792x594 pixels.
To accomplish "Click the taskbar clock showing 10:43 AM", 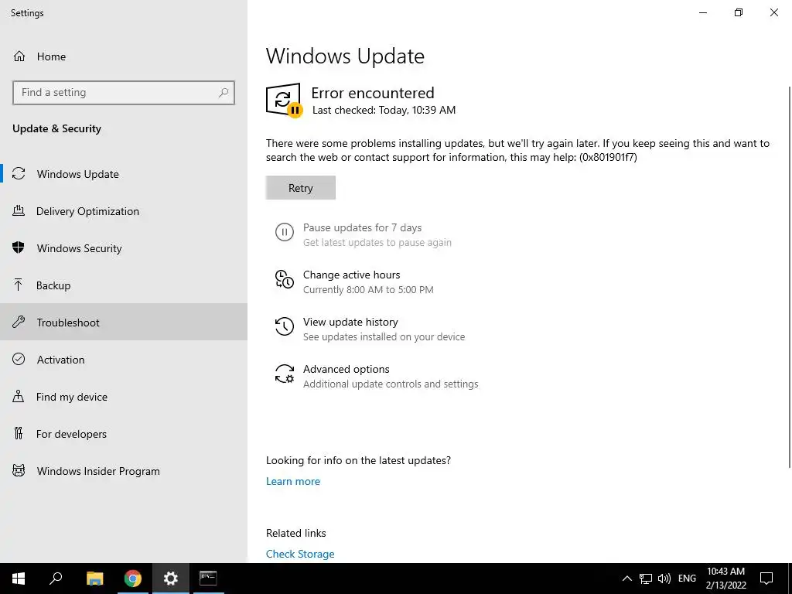I will pos(725,579).
